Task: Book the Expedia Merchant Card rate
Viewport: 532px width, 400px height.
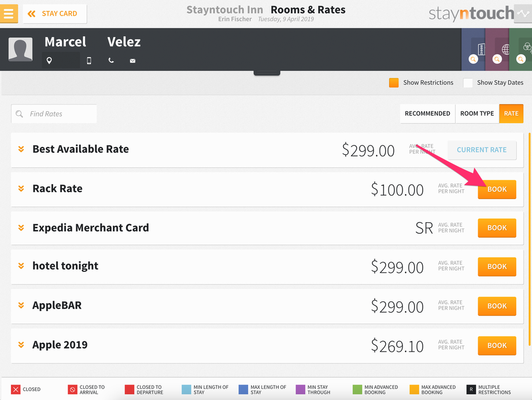Action: click(x=497, y=228)
